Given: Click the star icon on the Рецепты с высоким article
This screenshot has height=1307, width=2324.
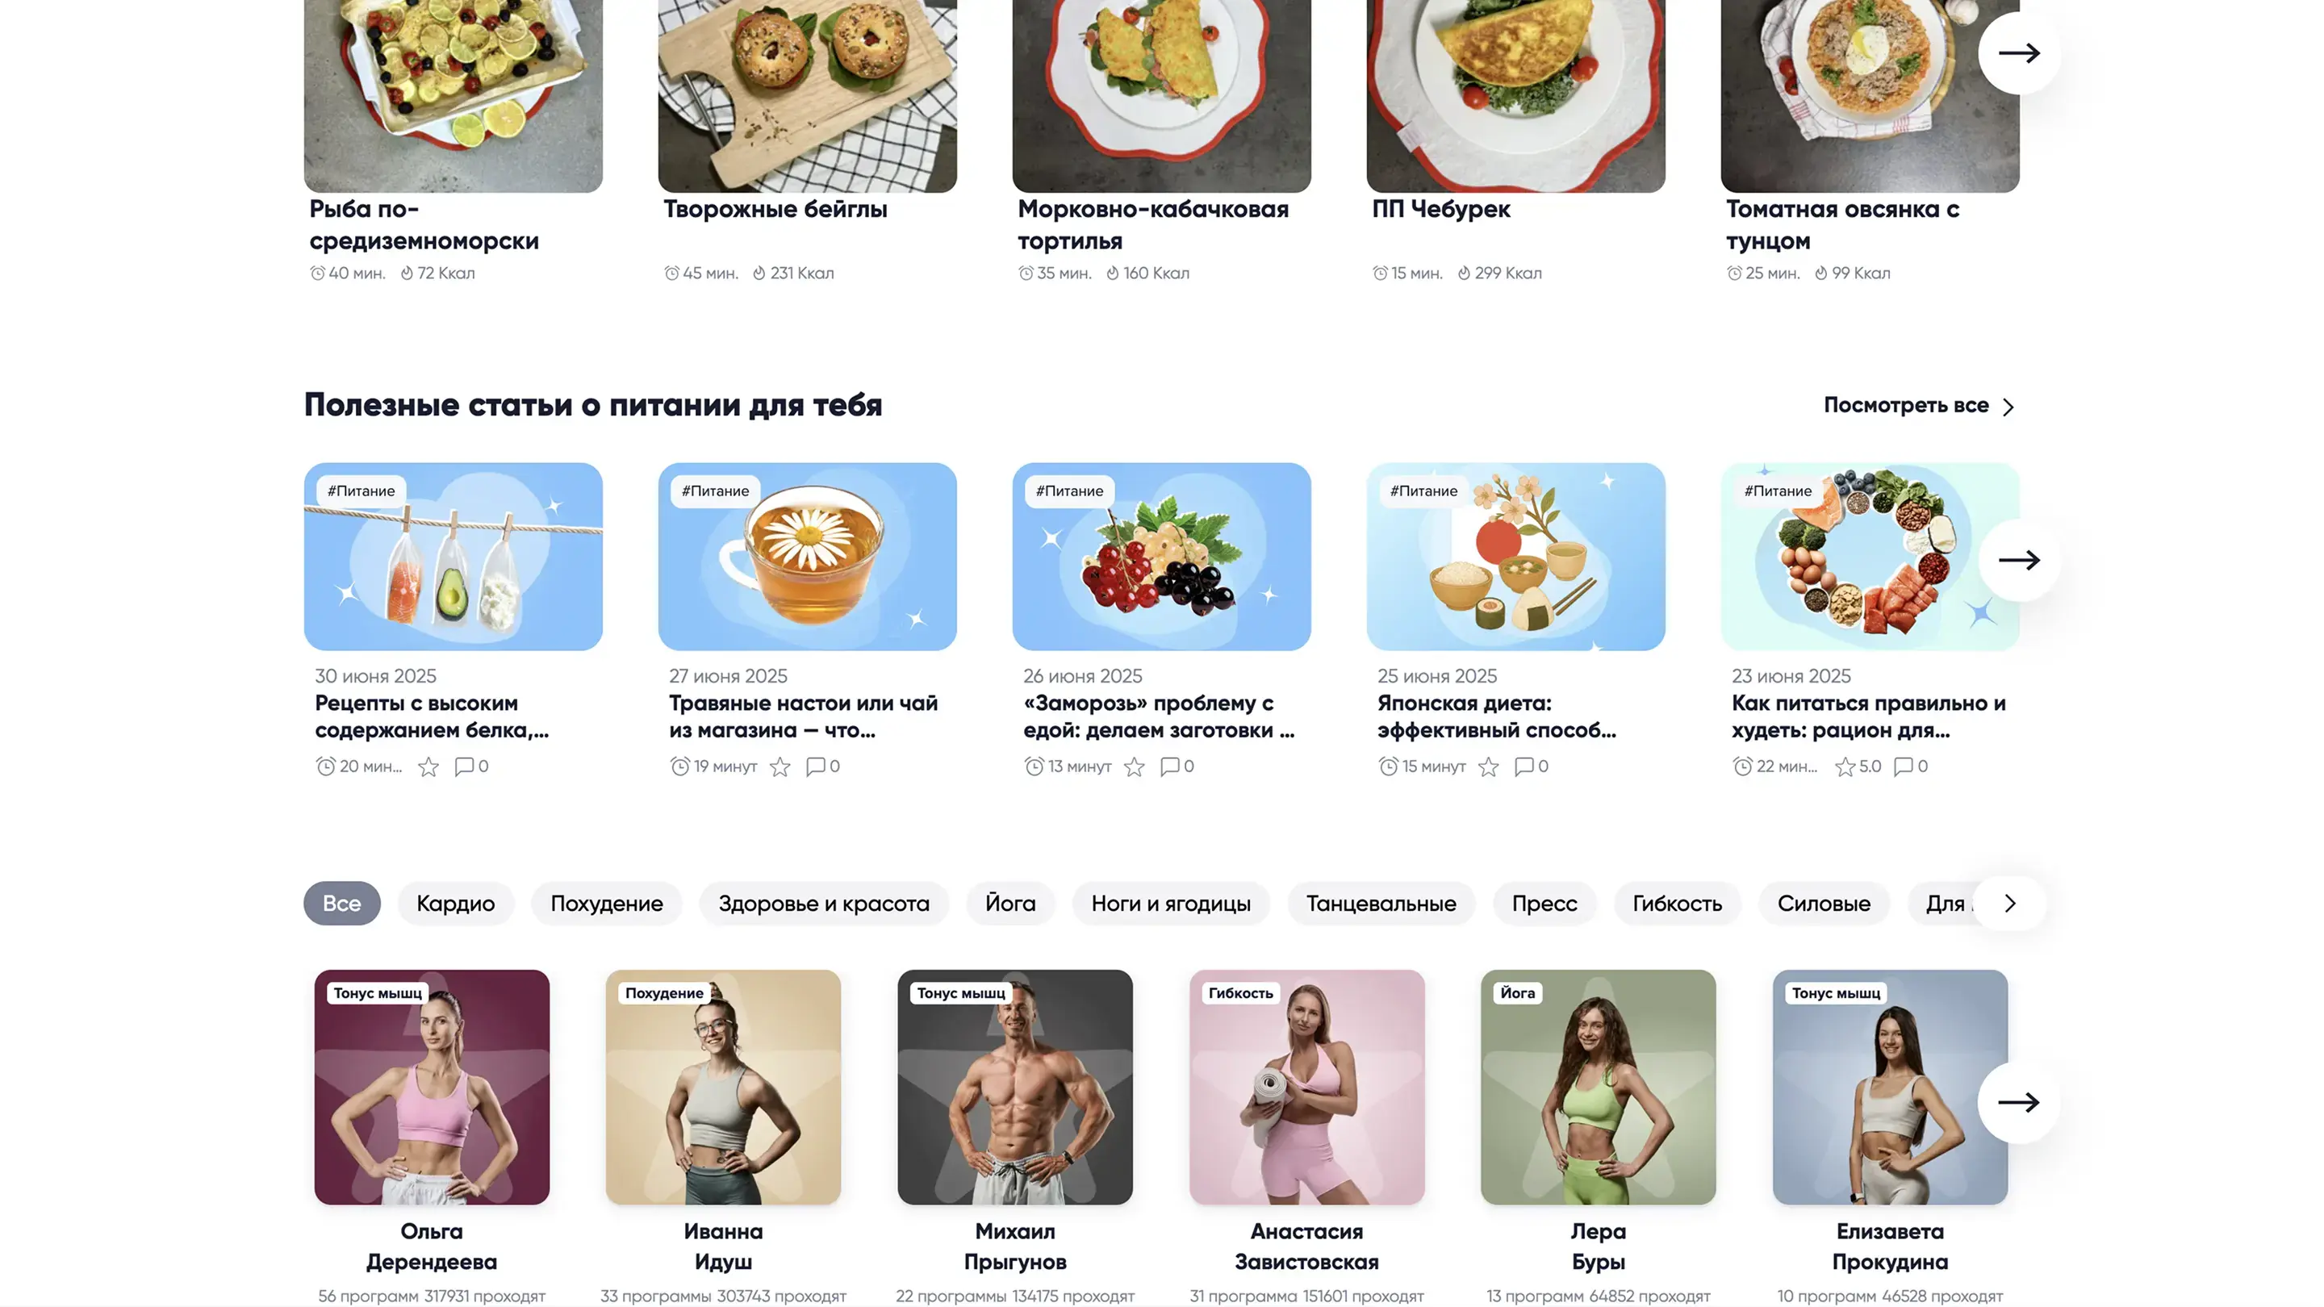Looking at the screenshot, I should tap(428, 766).
